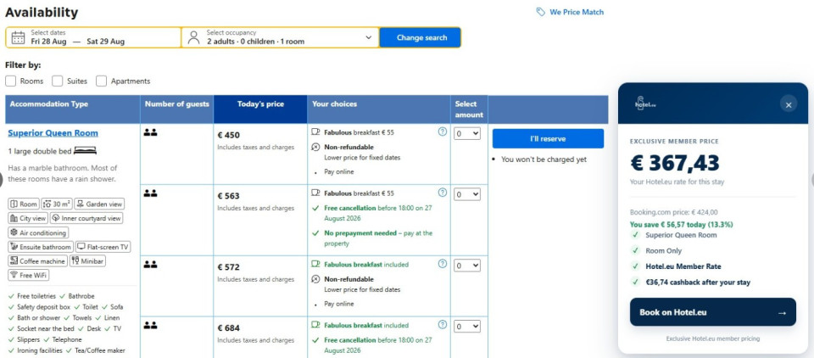Click the Air conditioning tag
The width and height of the screenshot is (814, 358).
click(38, 232)
